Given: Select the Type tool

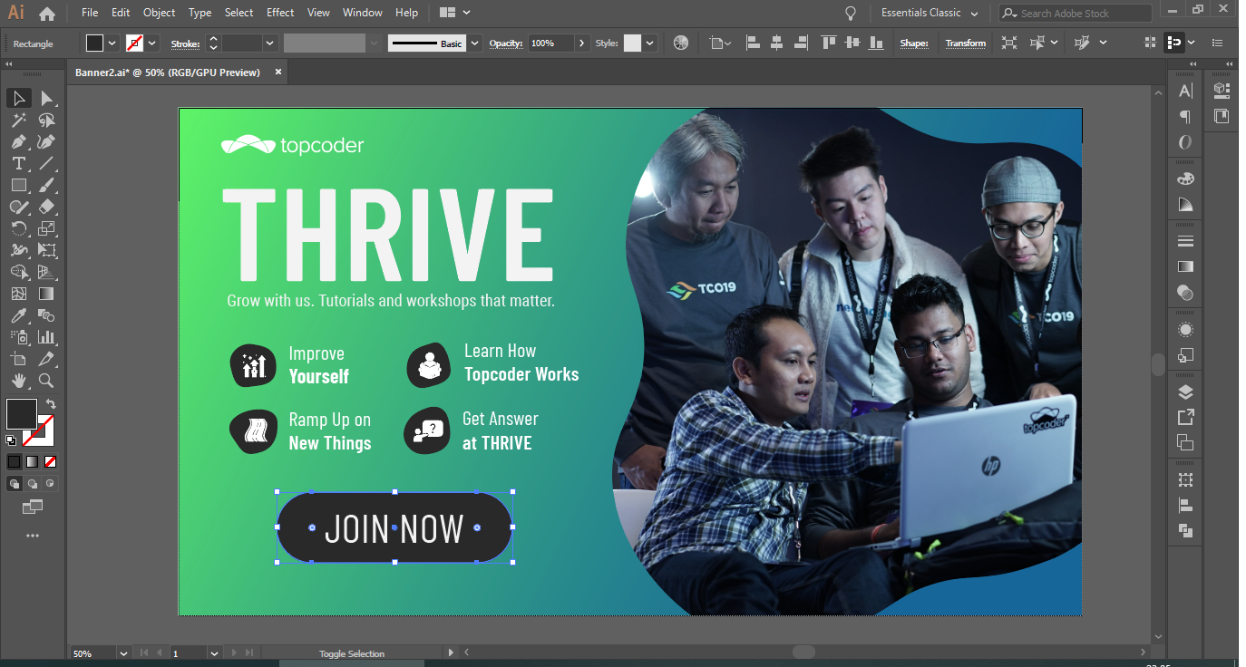Looking at the screenshot, I should point(19,163).
